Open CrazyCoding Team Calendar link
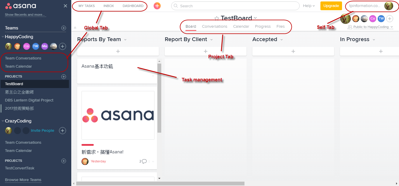 click(18, 151)
